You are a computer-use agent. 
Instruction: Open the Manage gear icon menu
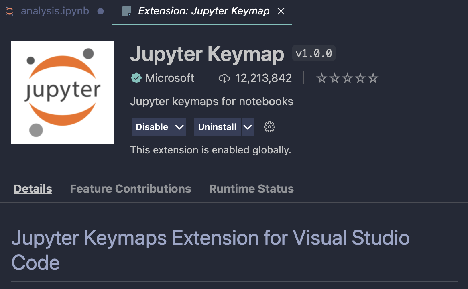pyautogui.click(x=269, y=127)
